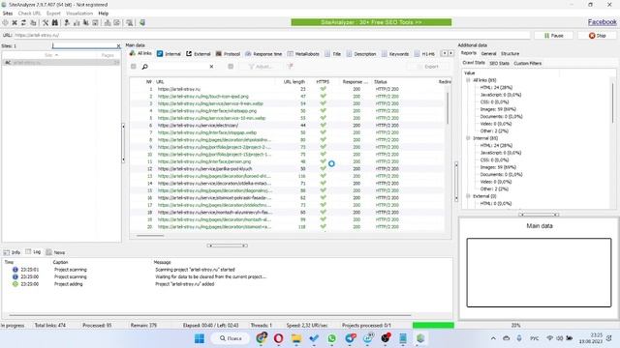
Task: Click the delete project X toolbar icon
Action: coord(15,23)
